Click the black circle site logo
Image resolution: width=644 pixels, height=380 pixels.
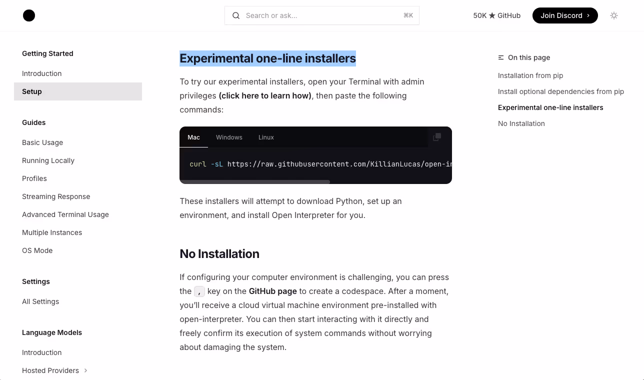coord(29,15)
